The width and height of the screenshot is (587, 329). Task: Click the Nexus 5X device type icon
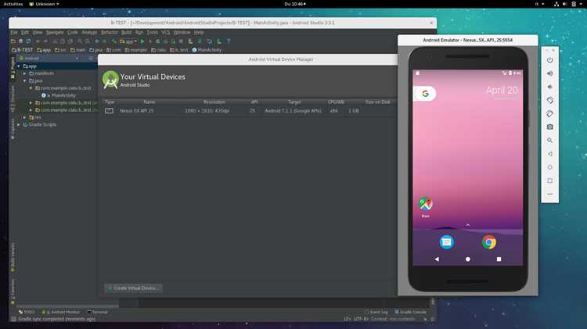tap(109, 111)
